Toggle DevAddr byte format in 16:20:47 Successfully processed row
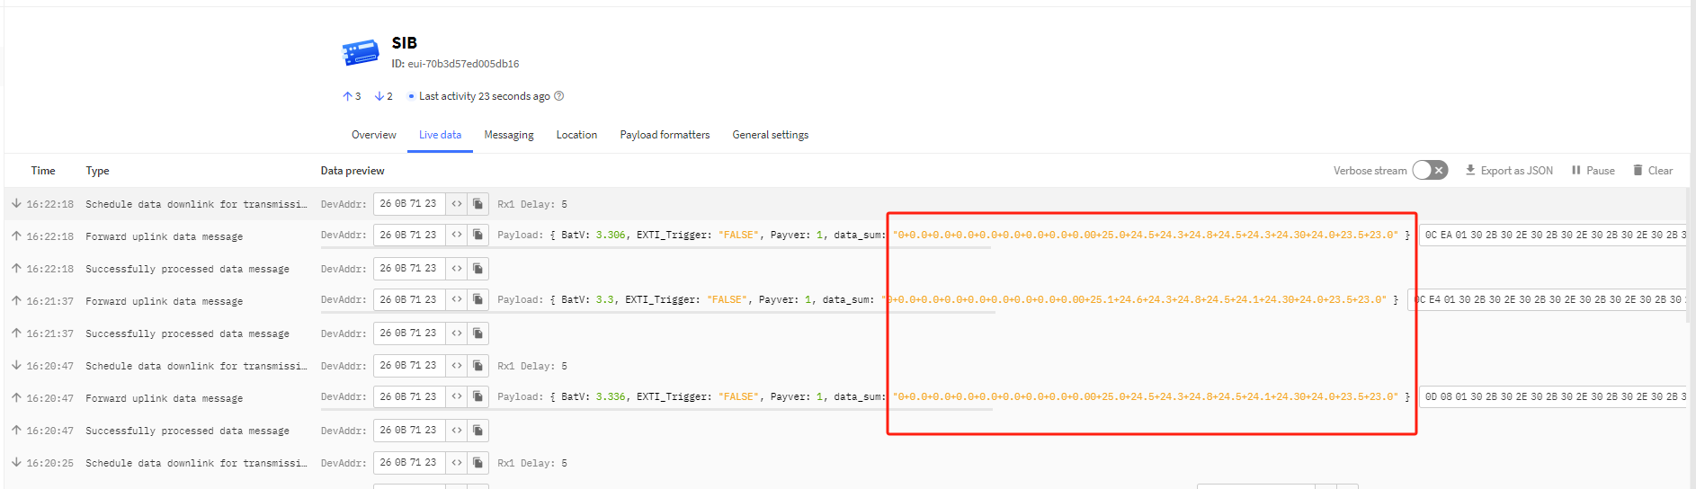The height and width of the screenshot is (489, 1696). coord(457,430)
